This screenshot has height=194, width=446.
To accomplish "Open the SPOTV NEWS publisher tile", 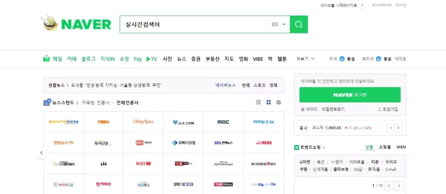I will point(183,184).
